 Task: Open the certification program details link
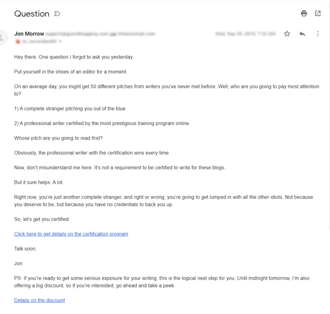pos(71,234)
